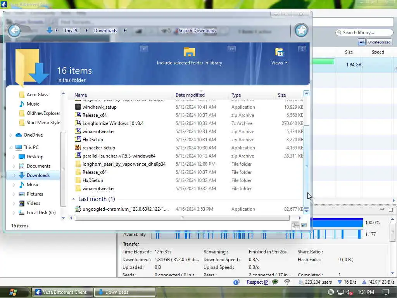Select Local Disk (C:) in navigation pane
The width and height of the screenshot is (397, 298).
pos(41,213)
